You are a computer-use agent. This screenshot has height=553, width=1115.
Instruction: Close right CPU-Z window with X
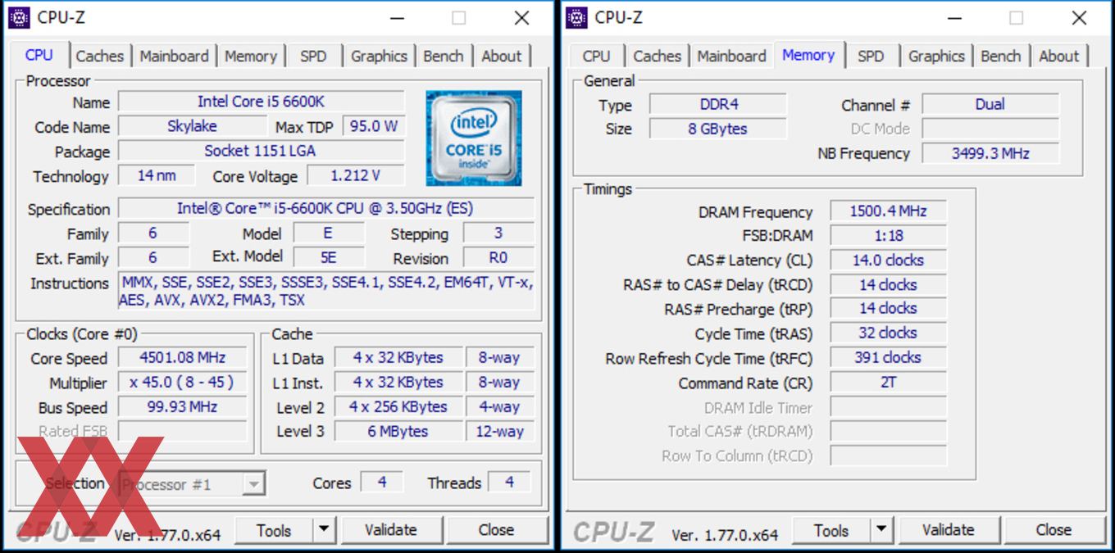point(1079,18)
